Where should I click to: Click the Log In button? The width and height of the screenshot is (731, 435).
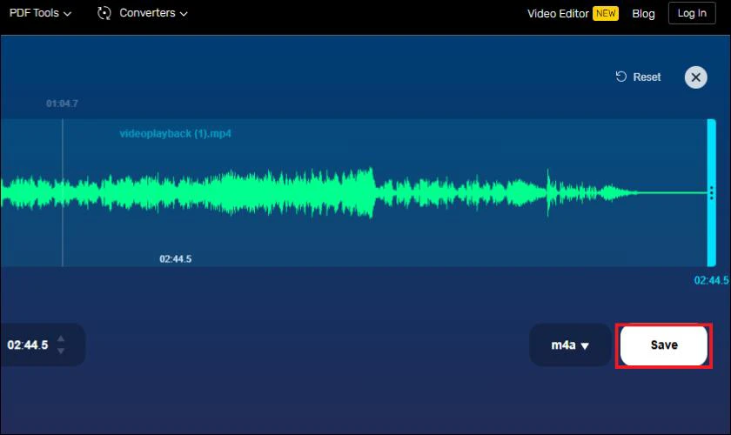point(692,13)
